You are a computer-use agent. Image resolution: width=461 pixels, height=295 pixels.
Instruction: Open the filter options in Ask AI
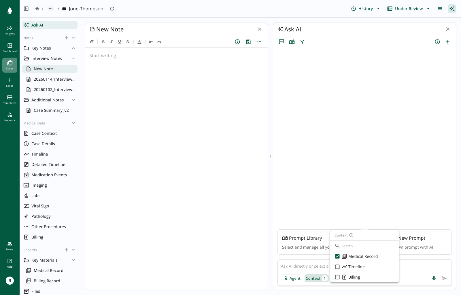coord(302,42)
